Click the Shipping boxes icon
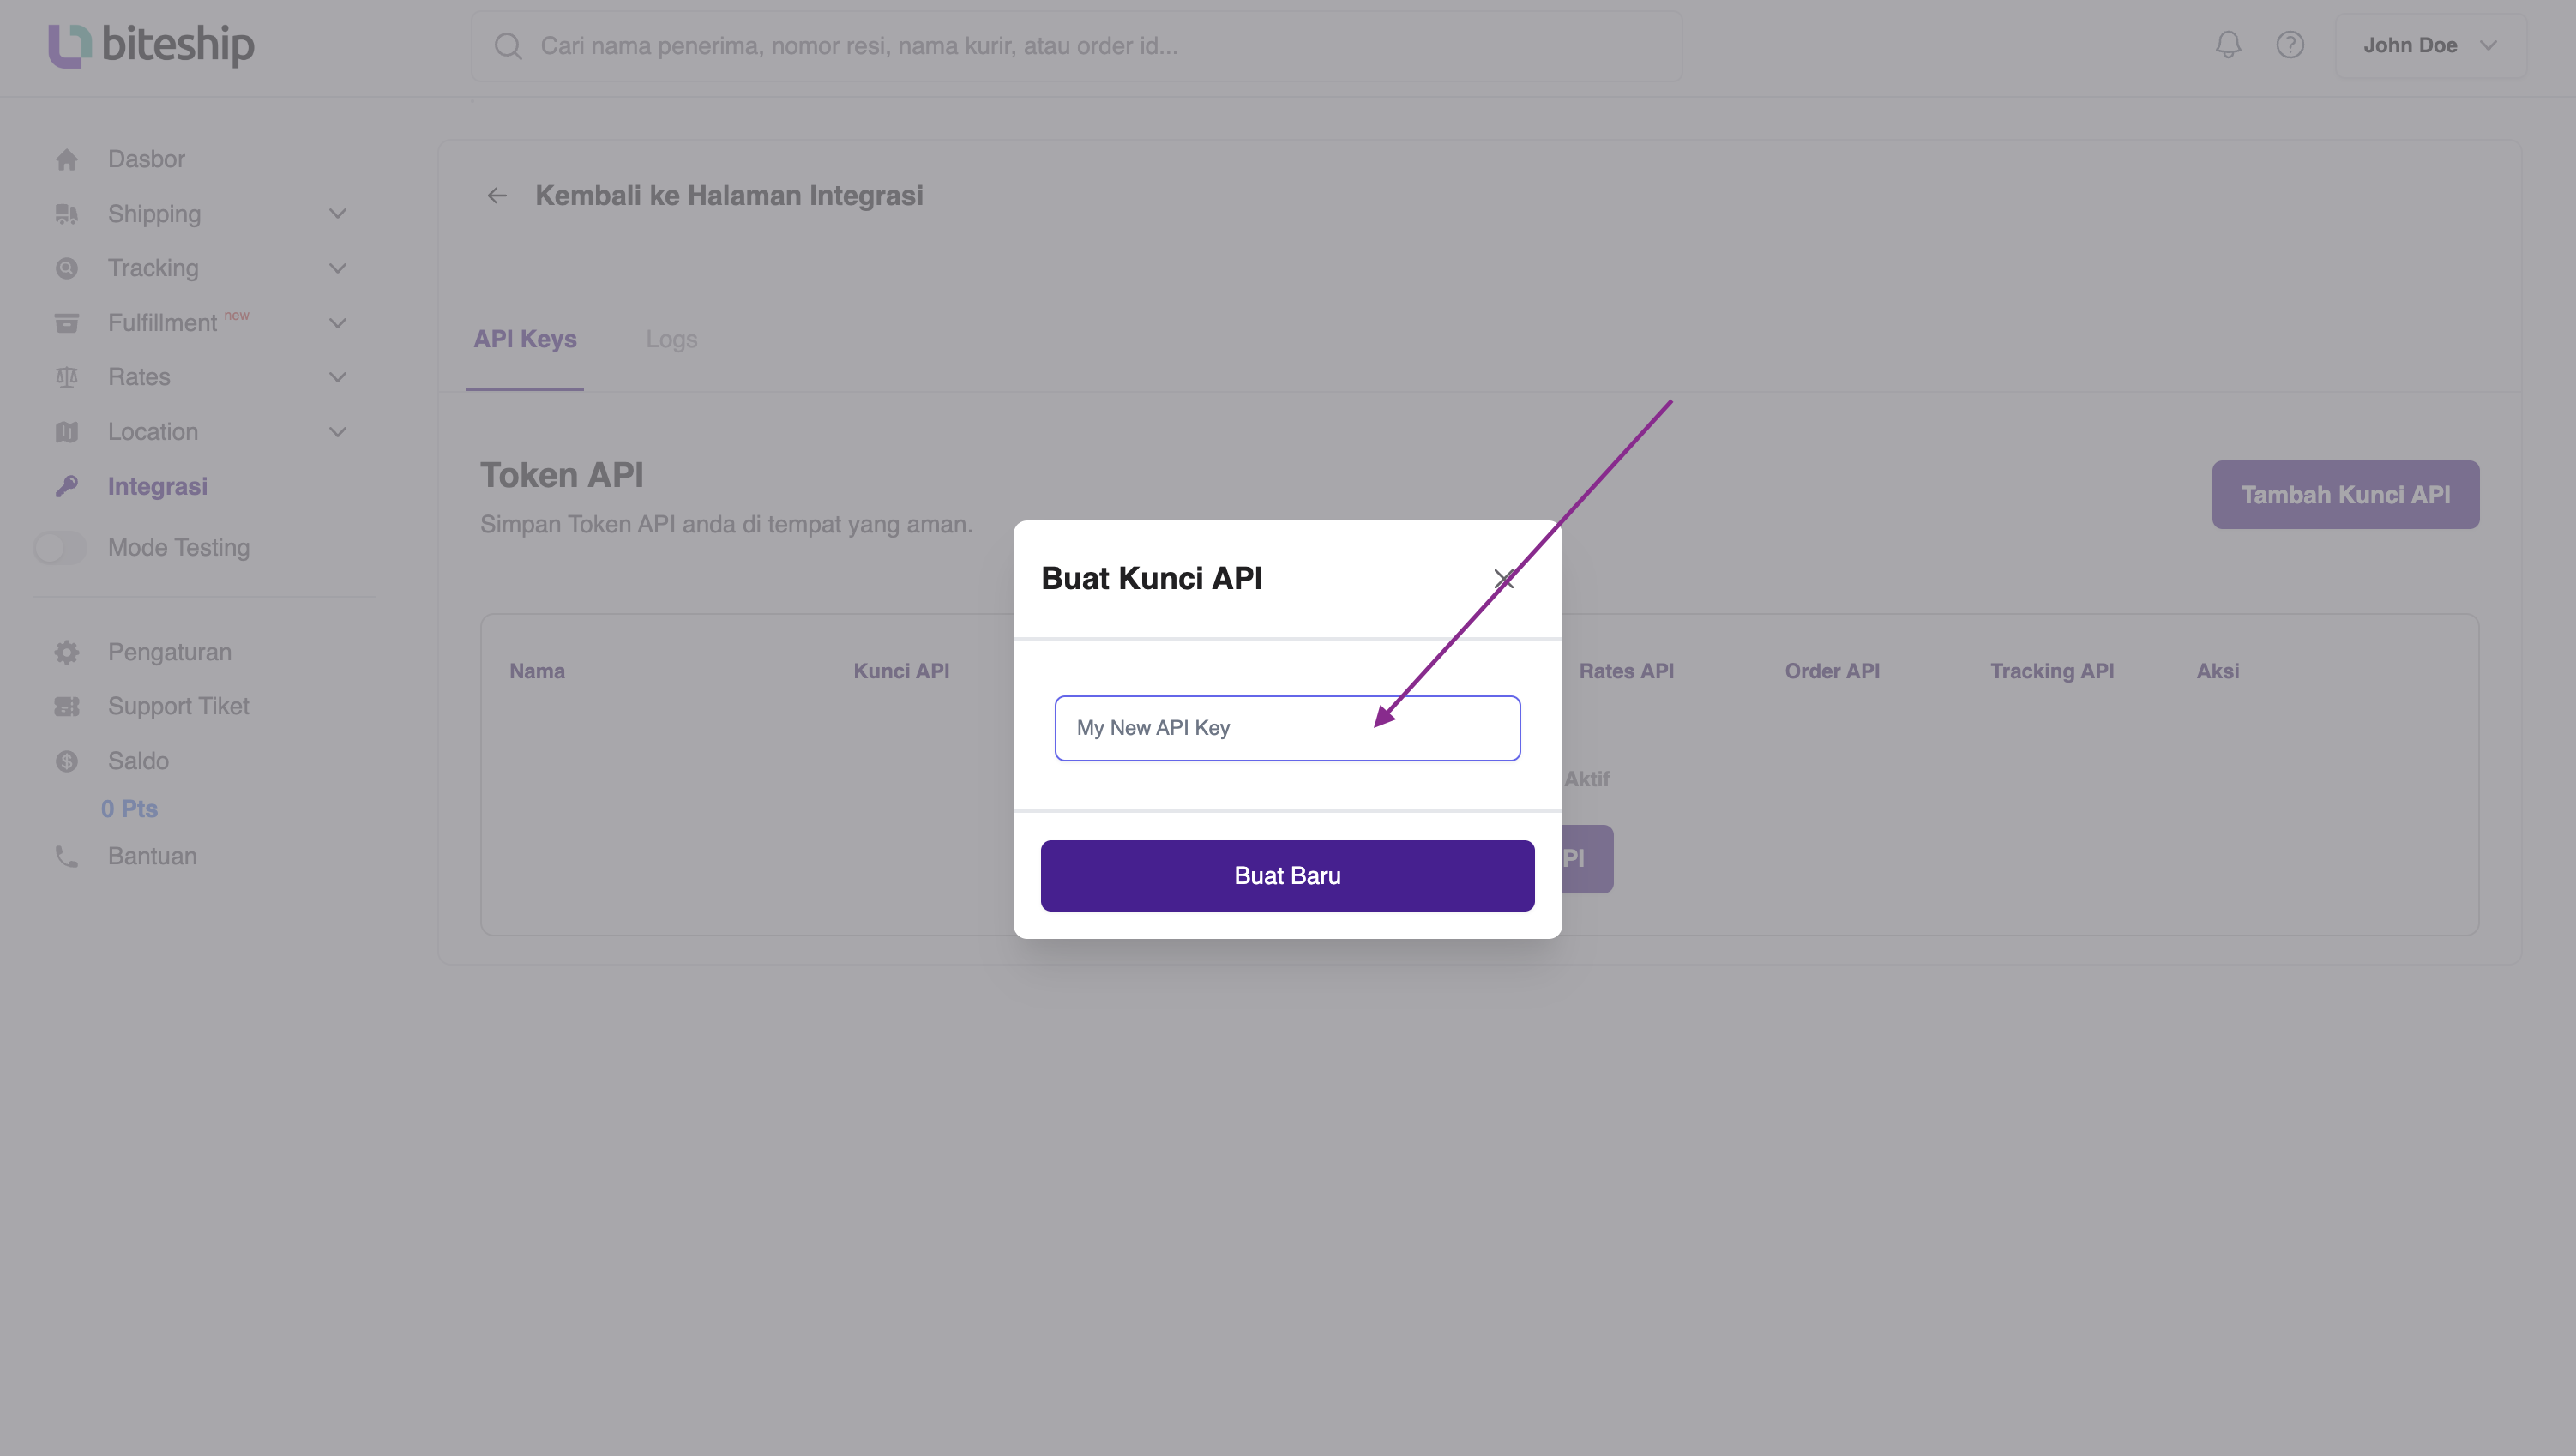2576x1456 pixels. [x=66, y=213]
